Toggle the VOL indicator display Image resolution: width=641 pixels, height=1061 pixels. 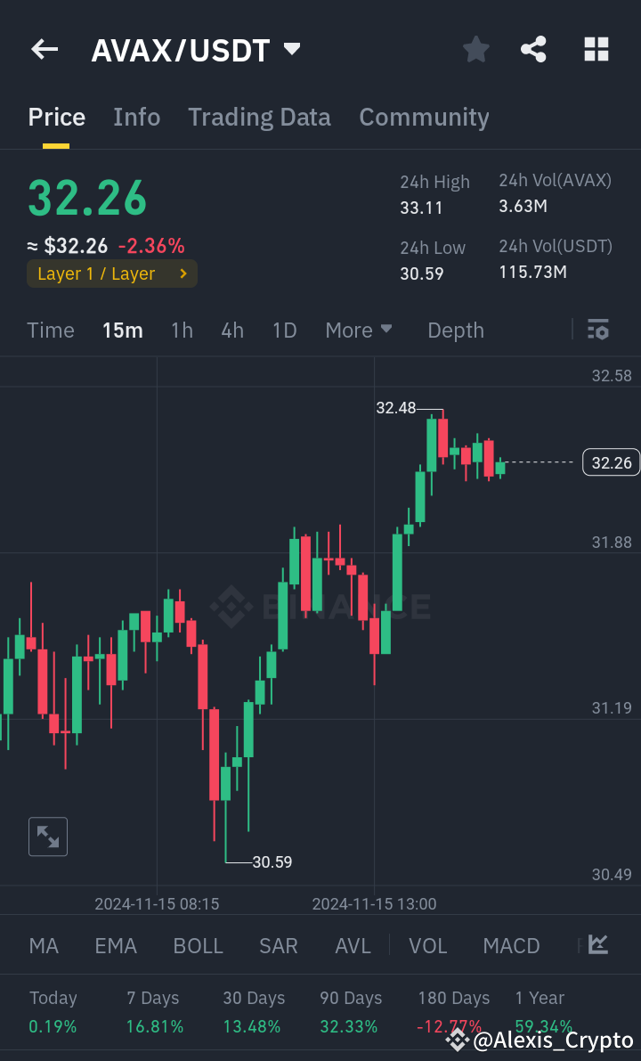click(427, 945)
